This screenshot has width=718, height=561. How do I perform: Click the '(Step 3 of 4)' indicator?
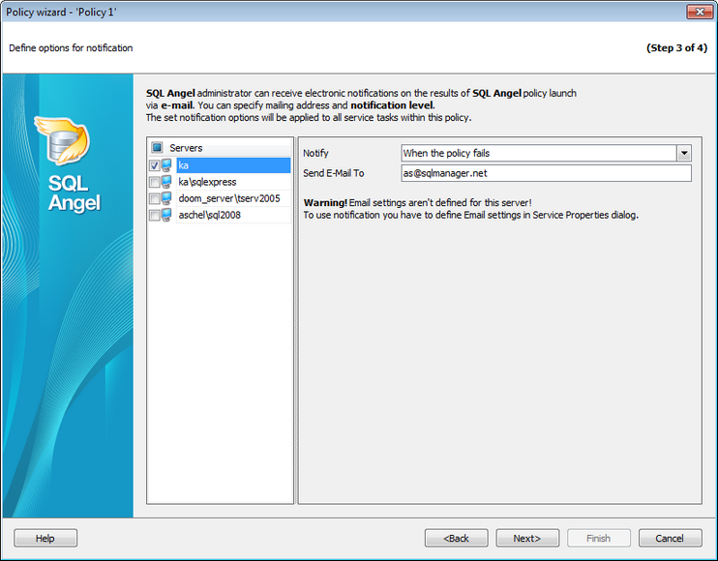click(676, 48)
